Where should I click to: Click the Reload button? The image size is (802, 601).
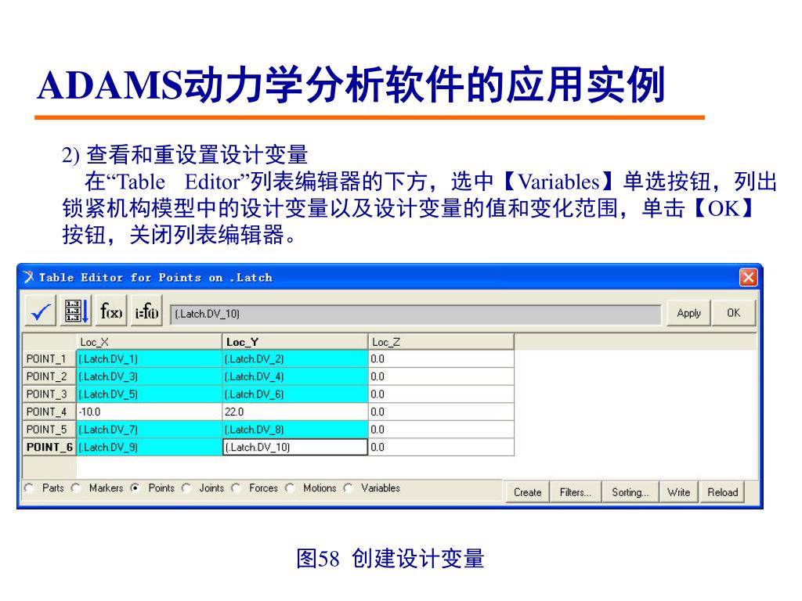pyautogui.click(x=722, y=492)
